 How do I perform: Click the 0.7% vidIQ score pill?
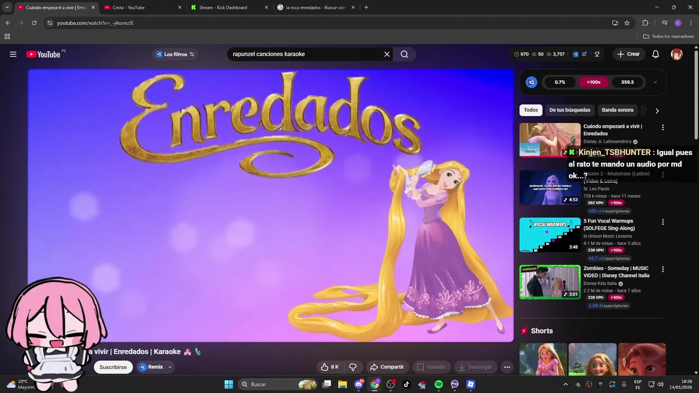560,82
